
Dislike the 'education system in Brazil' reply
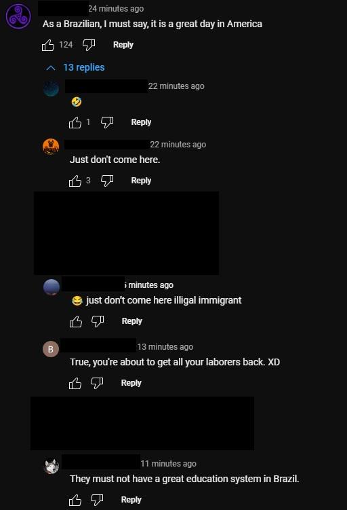coord(97,500)
